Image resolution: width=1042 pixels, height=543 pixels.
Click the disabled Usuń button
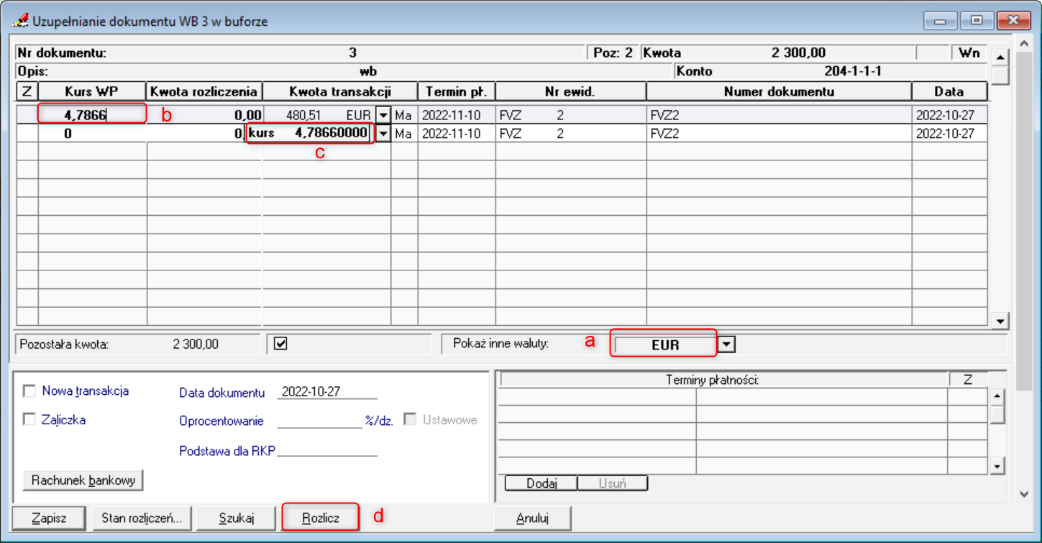tap(612, 483)
